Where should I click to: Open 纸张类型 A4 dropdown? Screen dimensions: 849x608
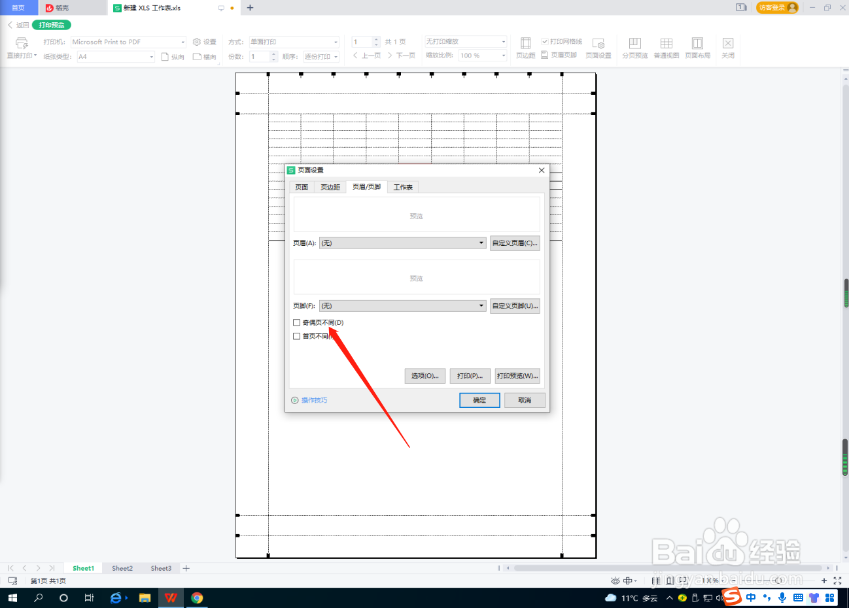pos(116,57)
